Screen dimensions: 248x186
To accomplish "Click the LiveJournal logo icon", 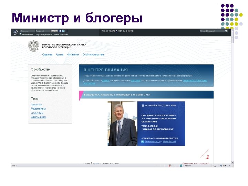I will (x=15, y=32).
